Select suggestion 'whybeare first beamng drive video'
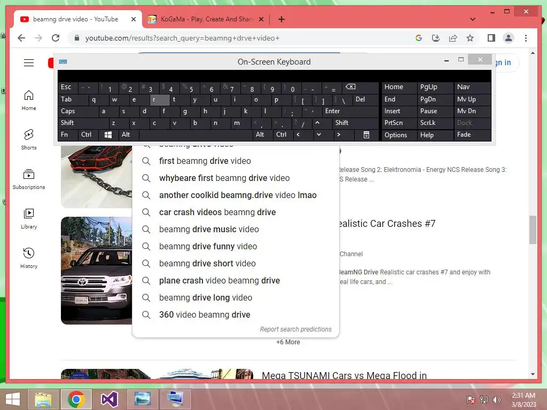547x410 pixels. 236,178
